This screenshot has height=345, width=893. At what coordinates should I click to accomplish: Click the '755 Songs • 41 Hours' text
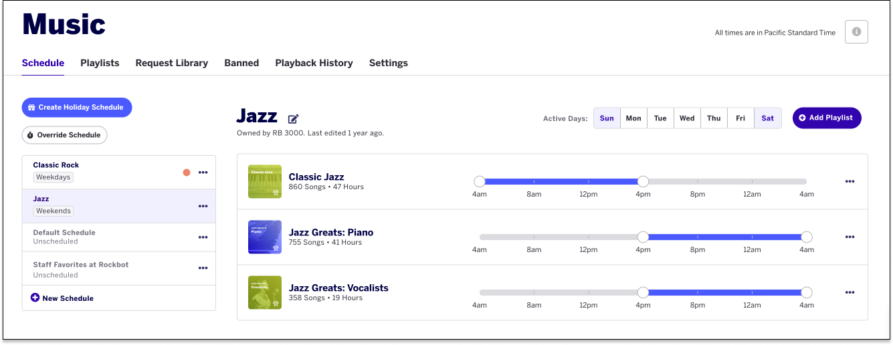[x=325, y=243]
